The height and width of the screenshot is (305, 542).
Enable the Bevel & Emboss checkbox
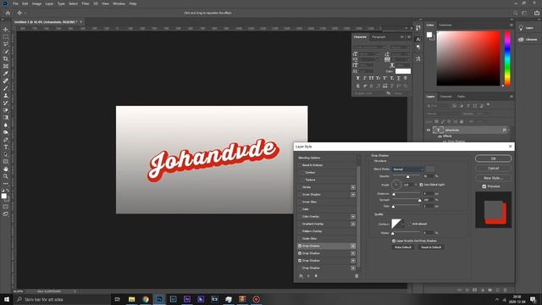coord(300,165)
